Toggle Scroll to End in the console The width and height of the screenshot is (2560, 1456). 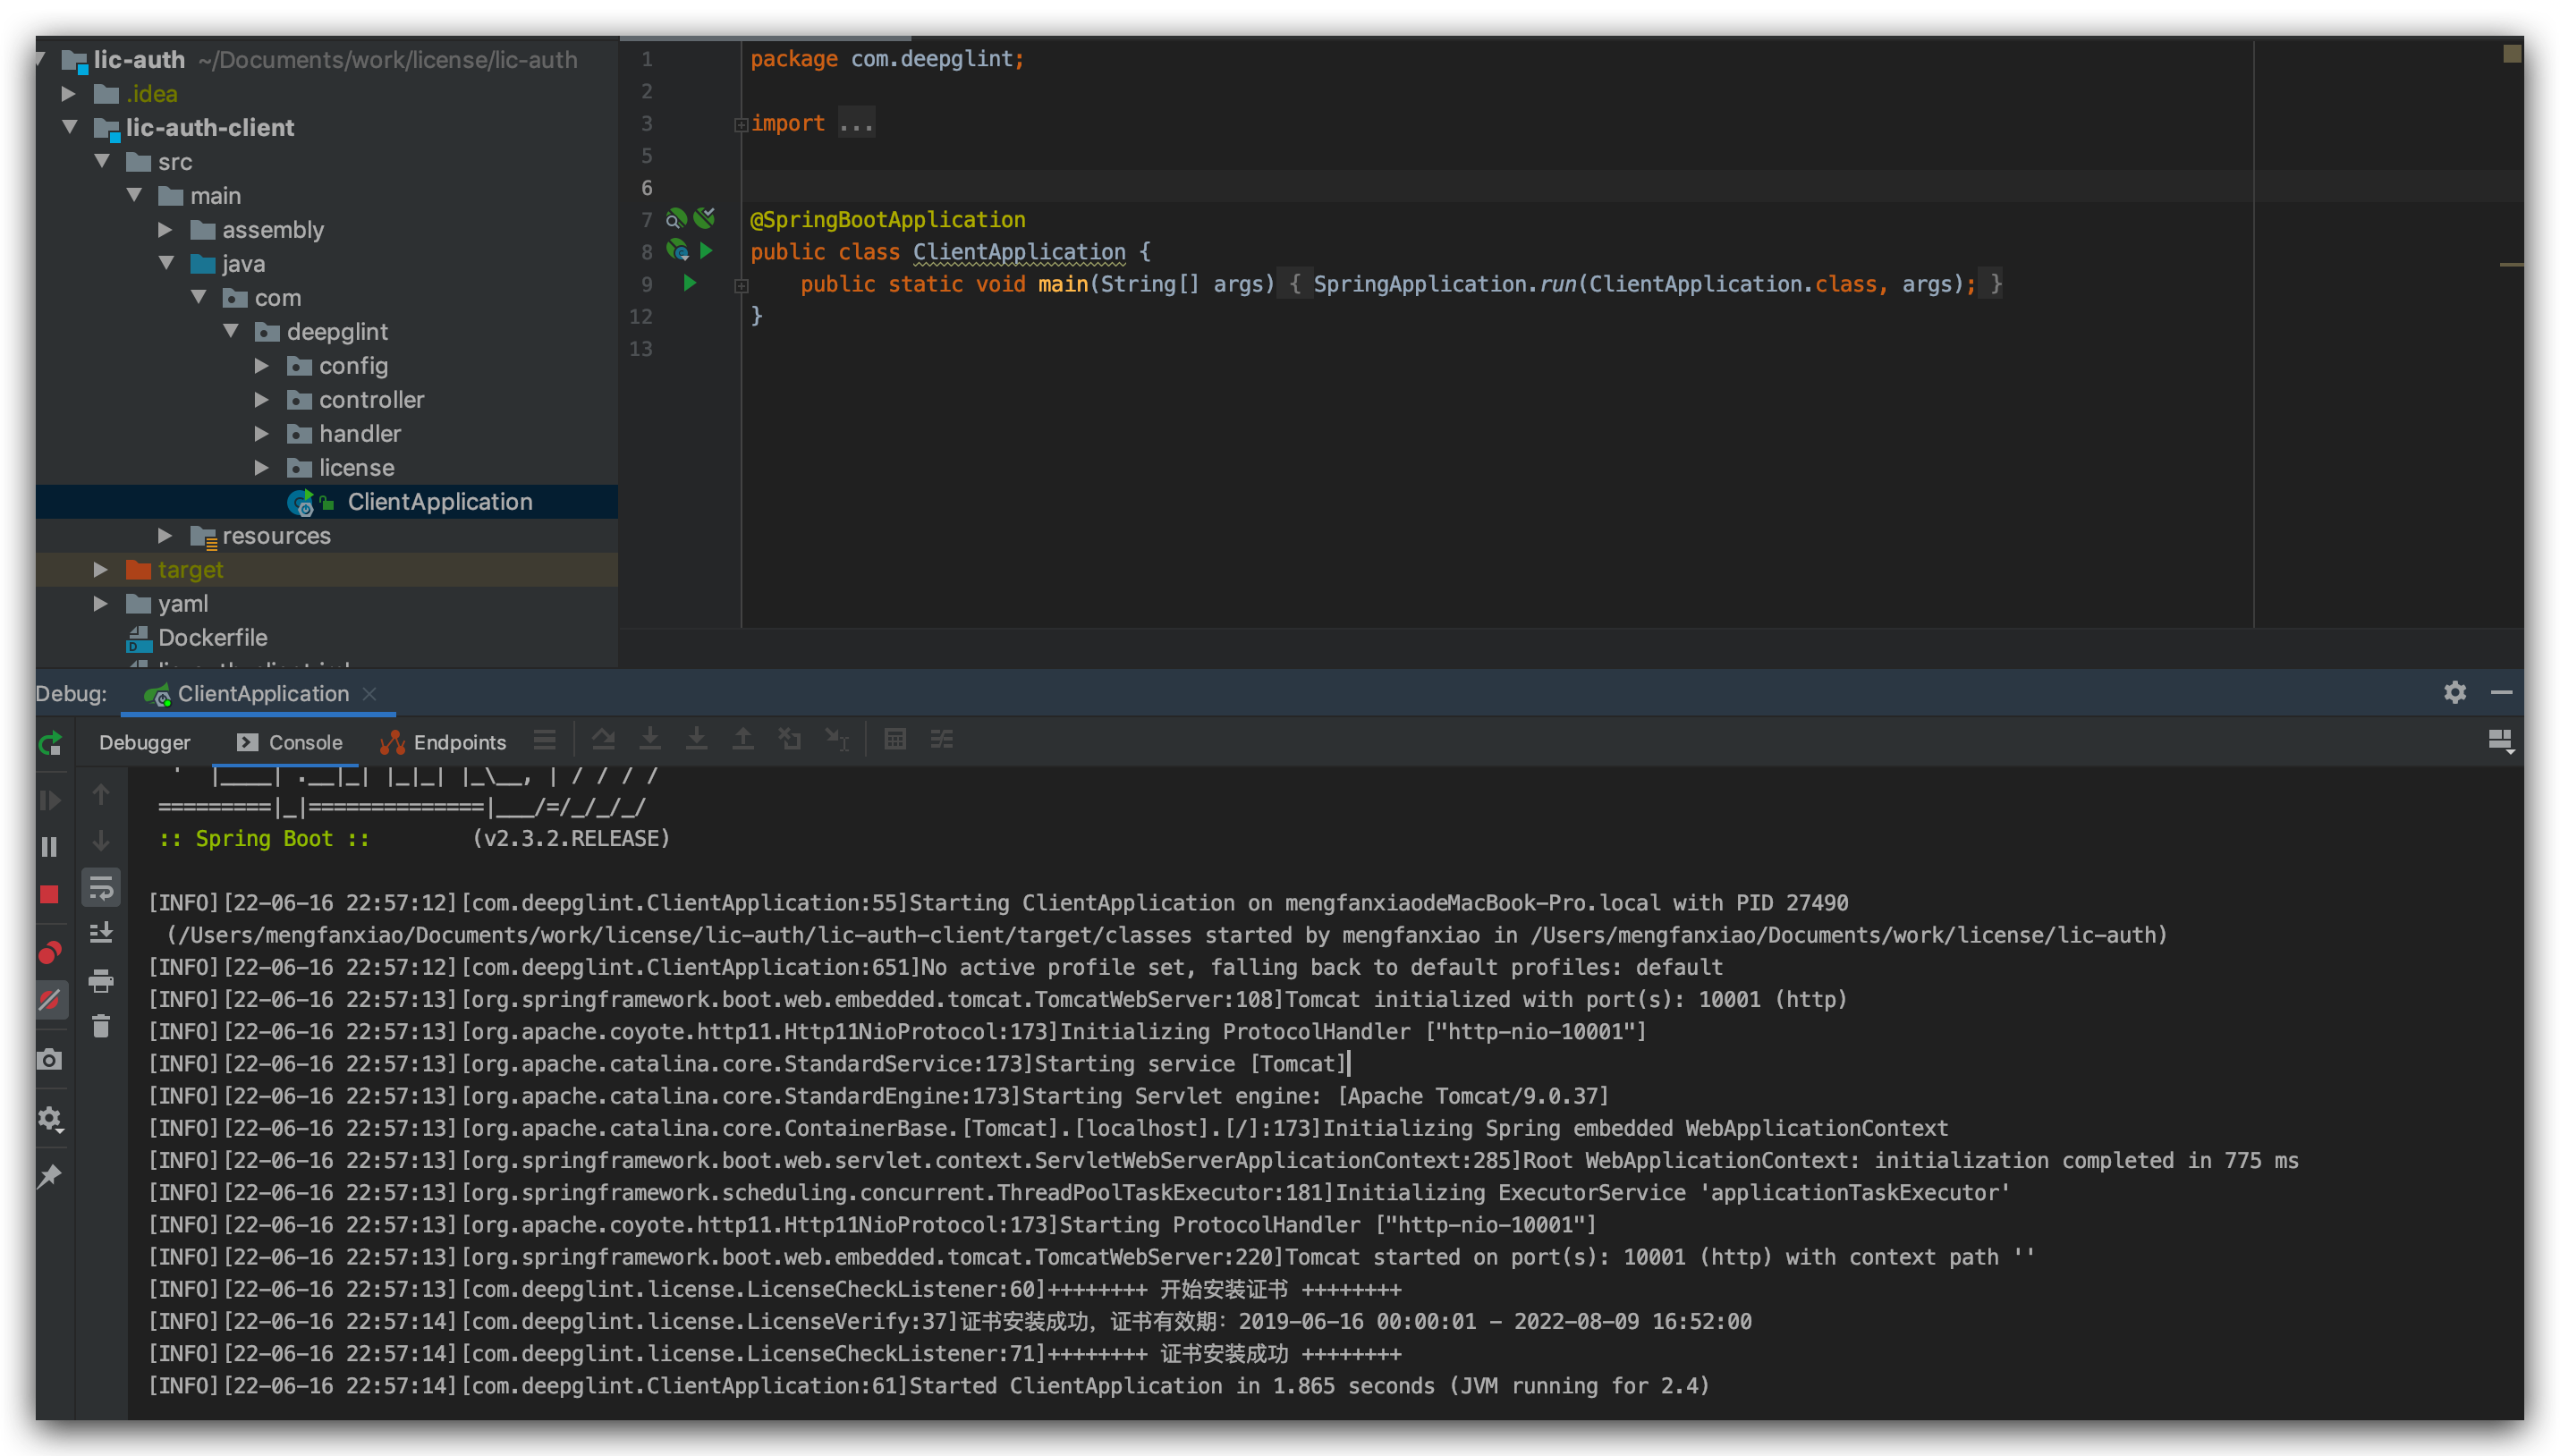pyautogui.click(x=101, y=933)
